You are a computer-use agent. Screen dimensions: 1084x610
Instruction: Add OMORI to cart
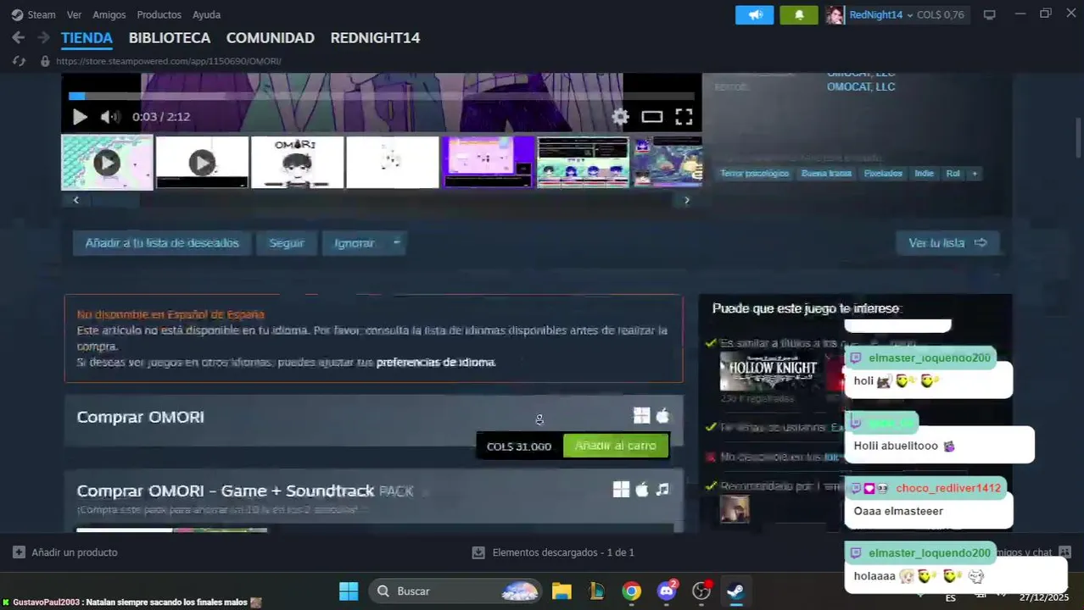(616, 446)
